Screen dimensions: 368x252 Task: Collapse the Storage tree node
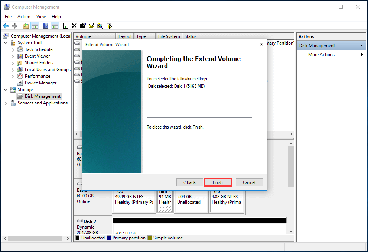pos(5,89)
